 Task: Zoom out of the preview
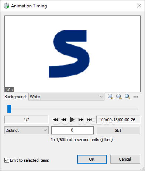coord(119,97)
